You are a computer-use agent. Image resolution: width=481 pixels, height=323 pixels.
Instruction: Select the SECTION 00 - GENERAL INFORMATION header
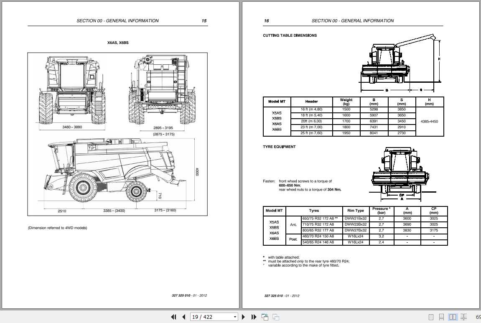[x=117, y=20]
